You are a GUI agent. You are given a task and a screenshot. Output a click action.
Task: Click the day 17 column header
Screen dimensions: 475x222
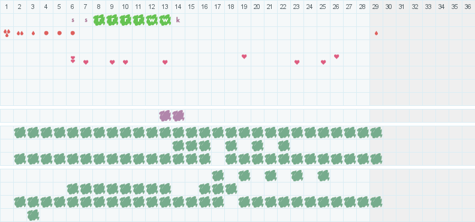(x=218, y=7)
